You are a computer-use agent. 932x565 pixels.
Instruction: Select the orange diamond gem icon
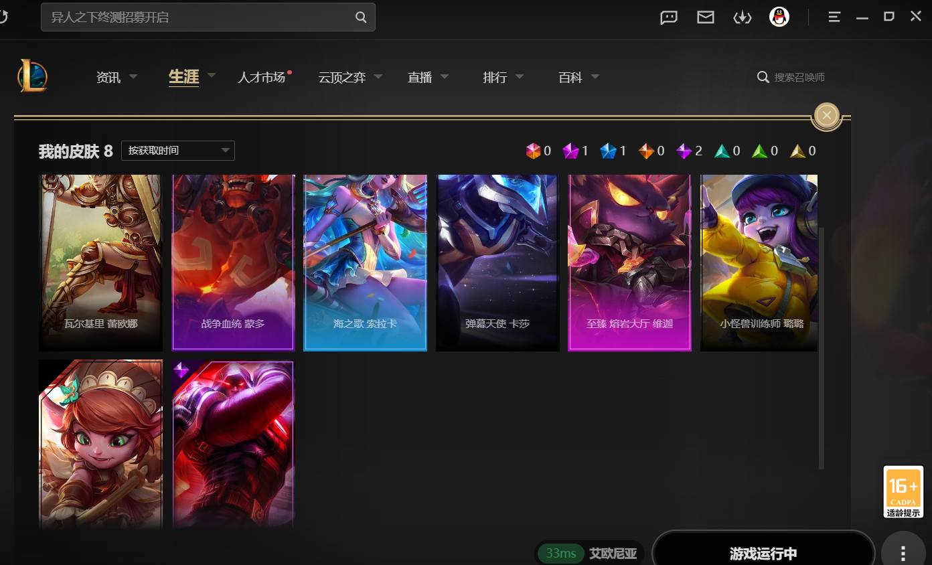click(x=646, y=151)
